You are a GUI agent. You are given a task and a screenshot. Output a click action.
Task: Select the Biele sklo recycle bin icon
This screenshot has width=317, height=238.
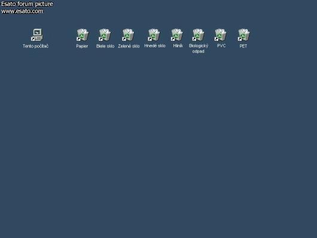pyautogui.click(x=105, y=35)
